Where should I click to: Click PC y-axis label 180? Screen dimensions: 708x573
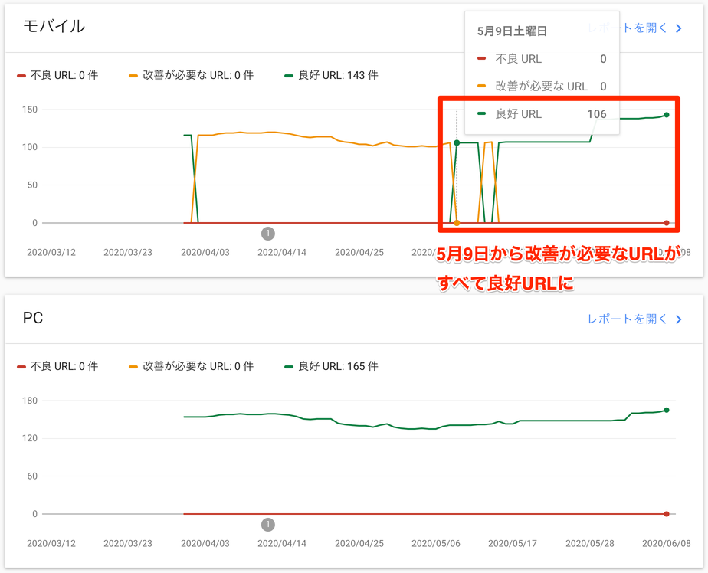click(30, 401)
